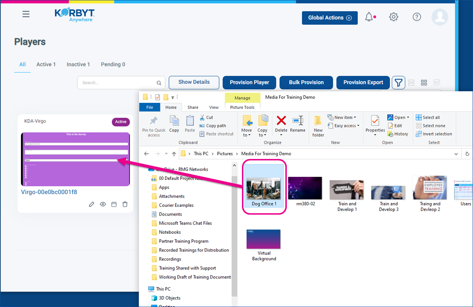The height and width of the screenshot is (307, 473).
Task: Click Invert selection in ribbon
Action: pyautogui.click(x=434, y=134)
